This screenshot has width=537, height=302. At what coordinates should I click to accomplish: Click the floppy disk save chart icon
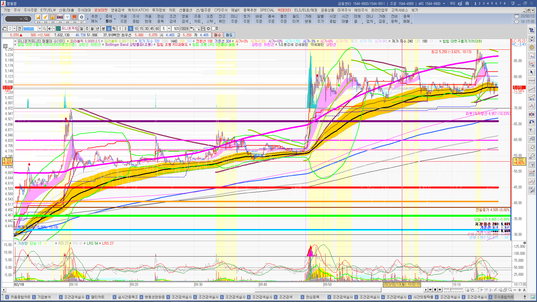coord(203,29)
